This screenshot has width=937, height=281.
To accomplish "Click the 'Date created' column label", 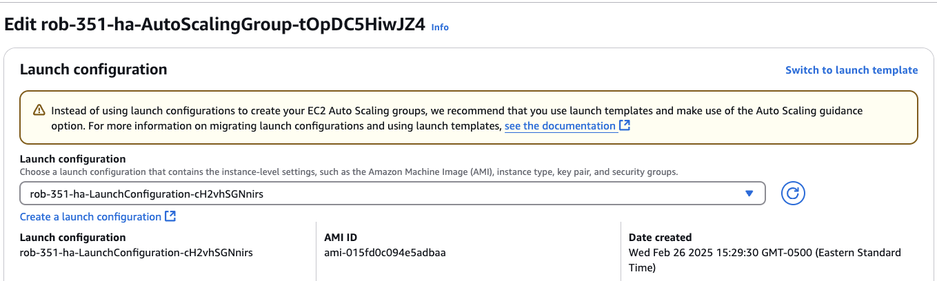I will pos(660,238).
